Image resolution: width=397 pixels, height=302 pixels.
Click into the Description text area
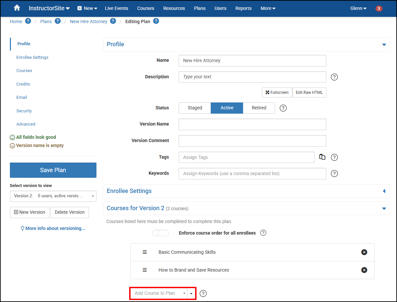pos(252,77)
